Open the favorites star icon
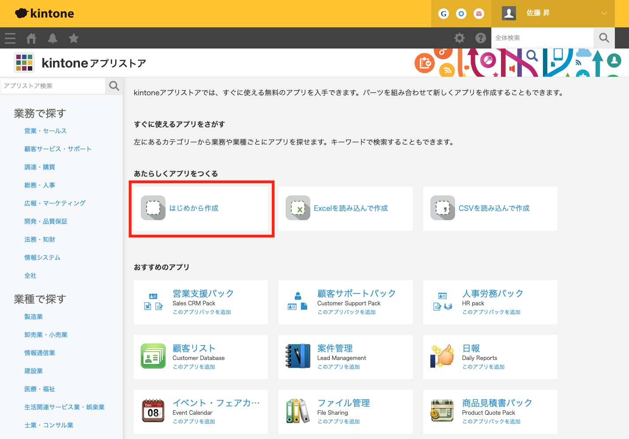This screenshot has height=439, width=629. [x=74, y=38]
